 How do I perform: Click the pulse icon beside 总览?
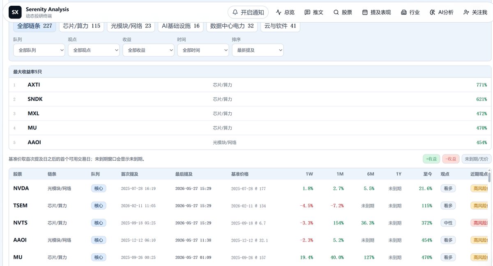tap(279, 12)
